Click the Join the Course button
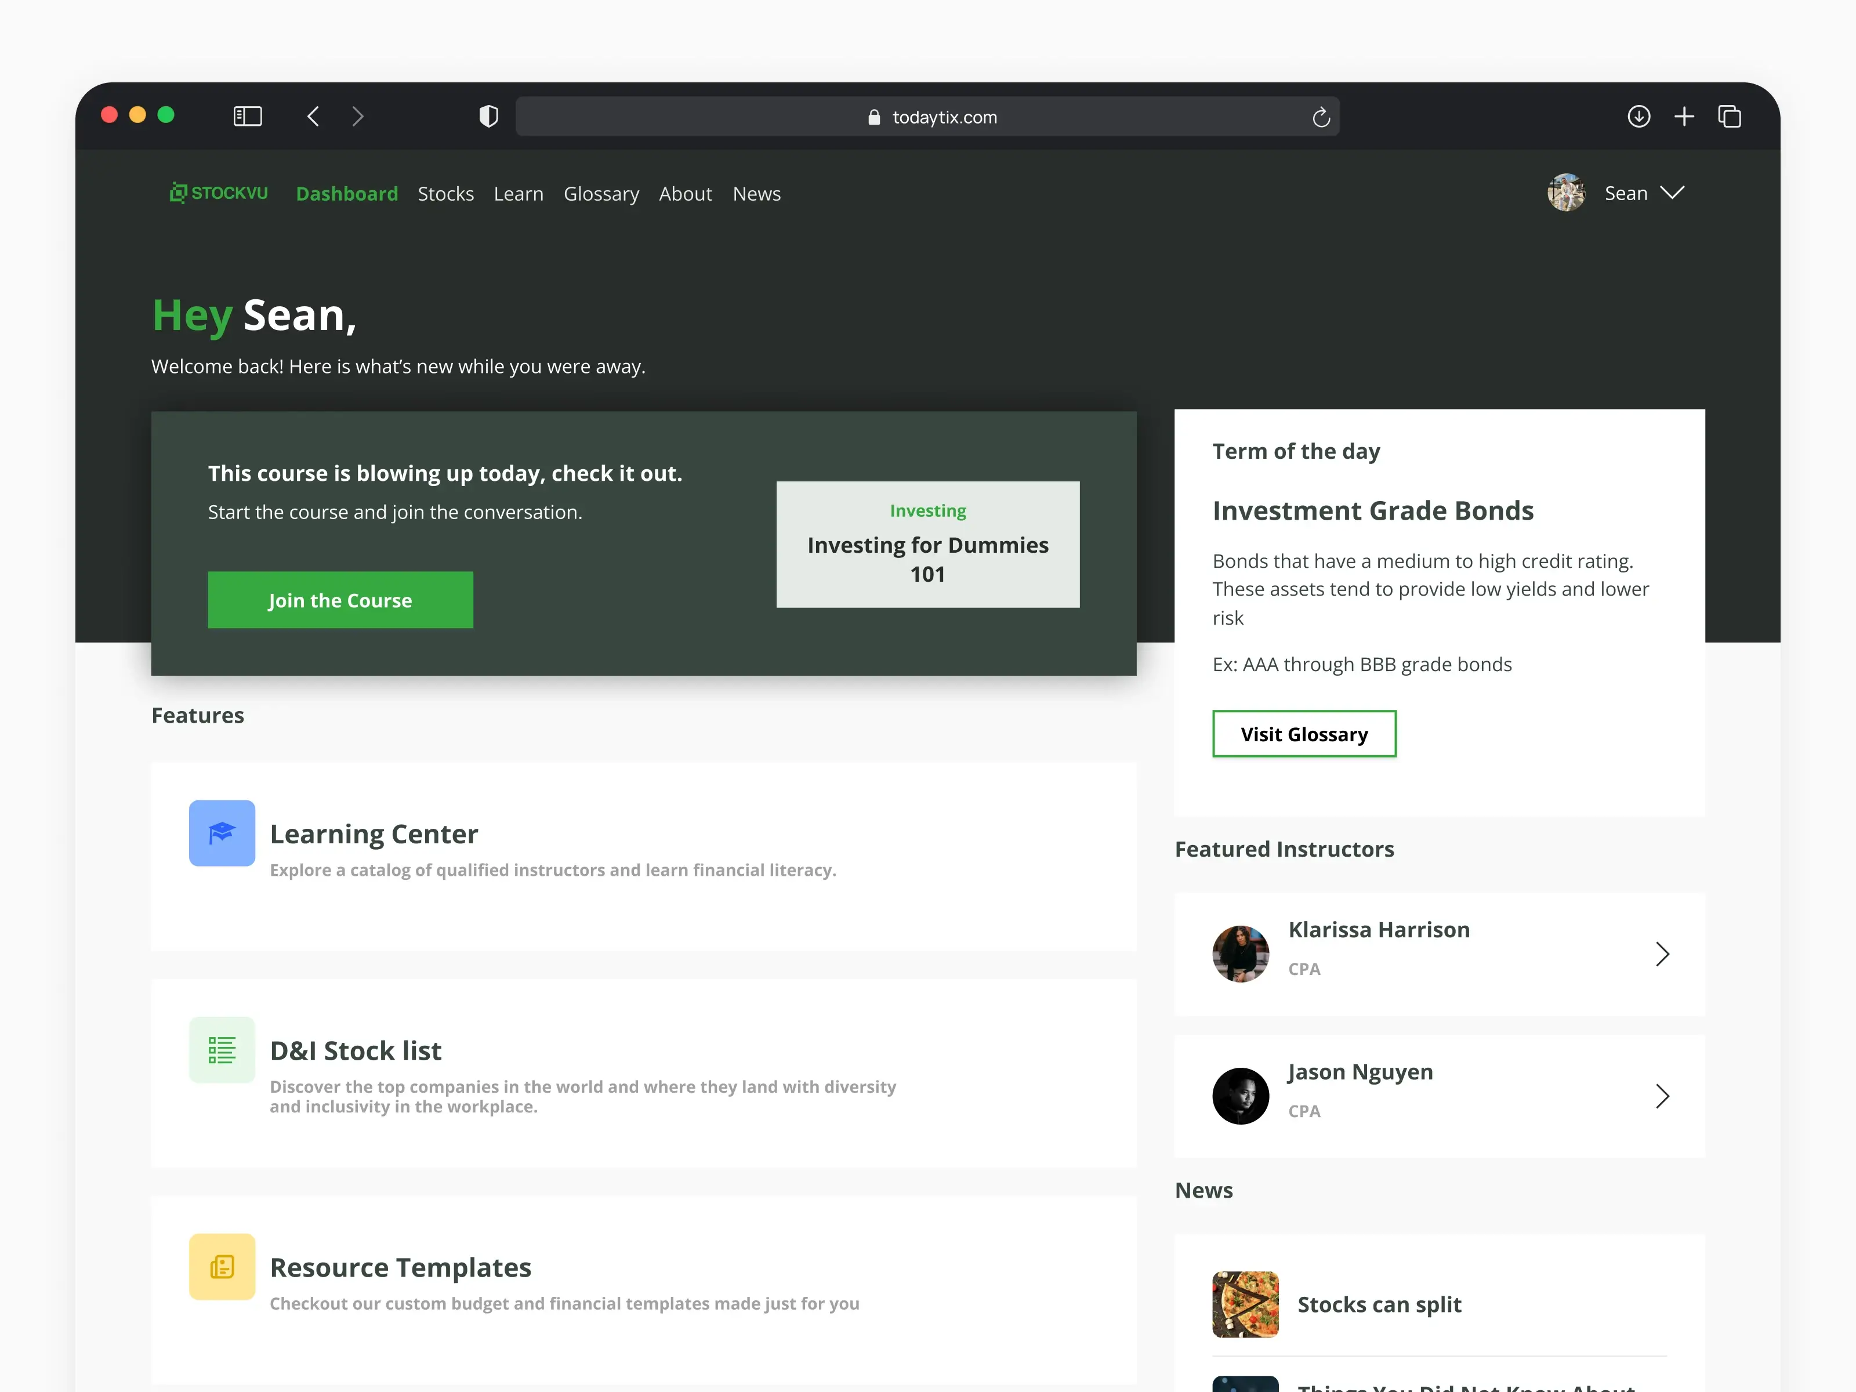 [340, 600]
